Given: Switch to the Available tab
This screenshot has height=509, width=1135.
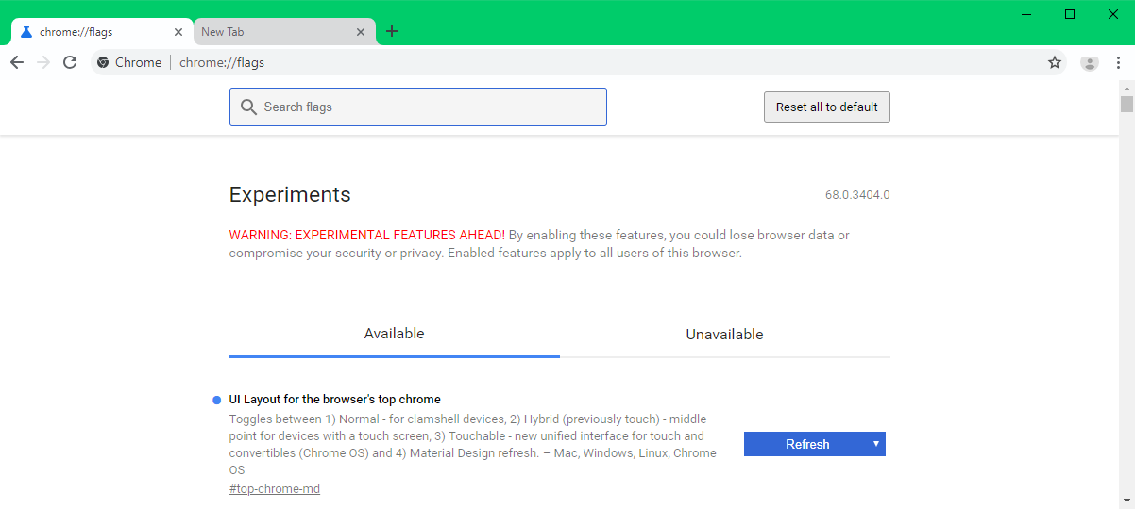Looking at the screenshot, I should click(x=394, y=334).
